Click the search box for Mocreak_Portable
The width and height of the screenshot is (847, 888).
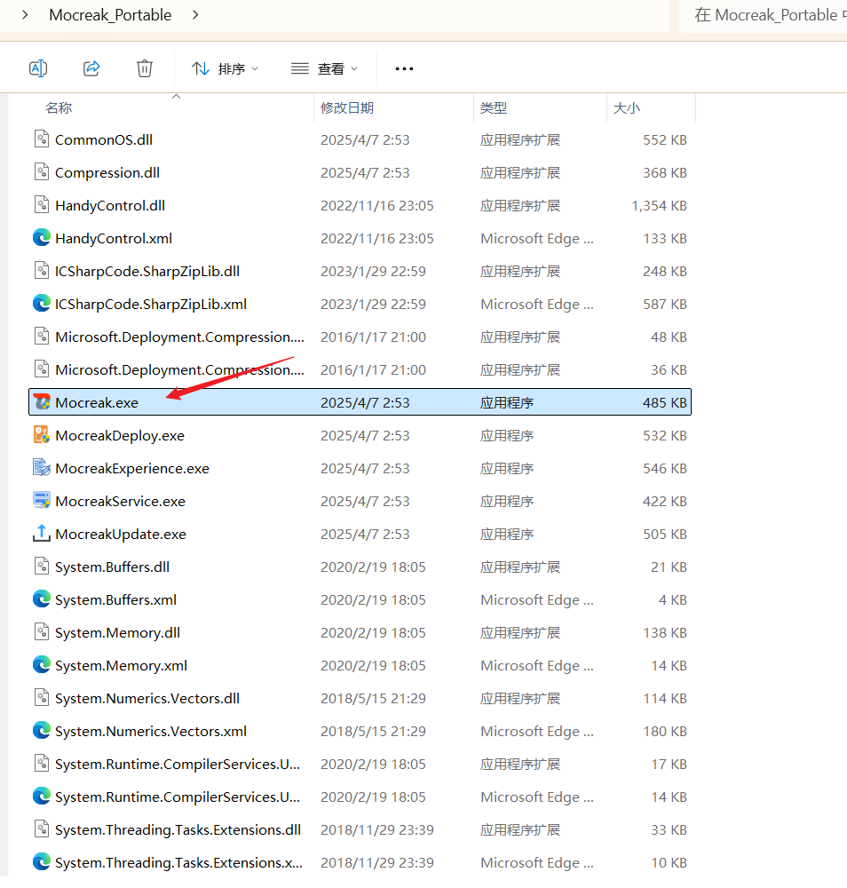(x=763, y=15)
